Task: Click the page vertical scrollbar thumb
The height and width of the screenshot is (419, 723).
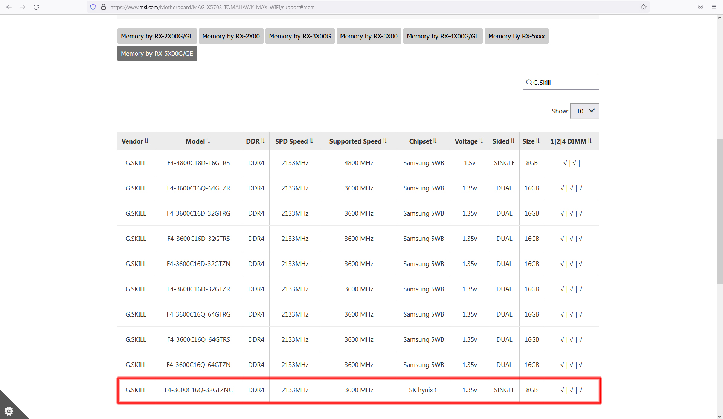Action: tap(720, 211)
